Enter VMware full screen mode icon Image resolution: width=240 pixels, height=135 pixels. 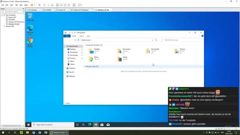click(x=65, y=5)
